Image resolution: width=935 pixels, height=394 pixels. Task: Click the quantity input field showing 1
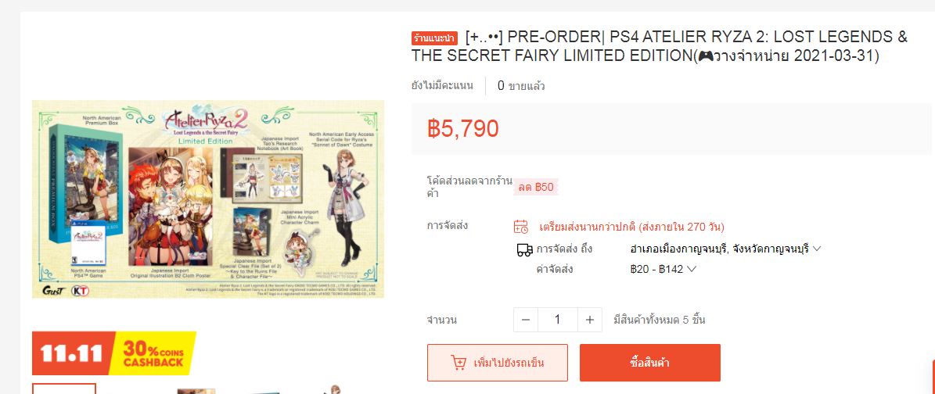558,320
